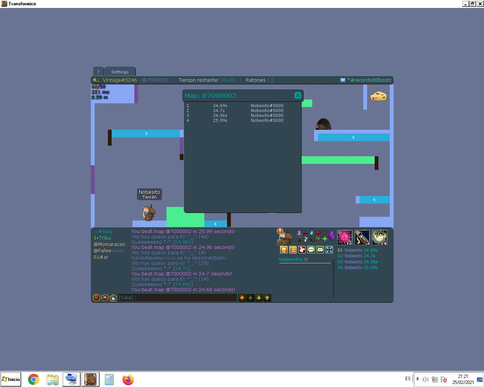This screenshot has width=484, height=387.
Task: Click the brown clapping paw emote
Action: tap(299, 239)
